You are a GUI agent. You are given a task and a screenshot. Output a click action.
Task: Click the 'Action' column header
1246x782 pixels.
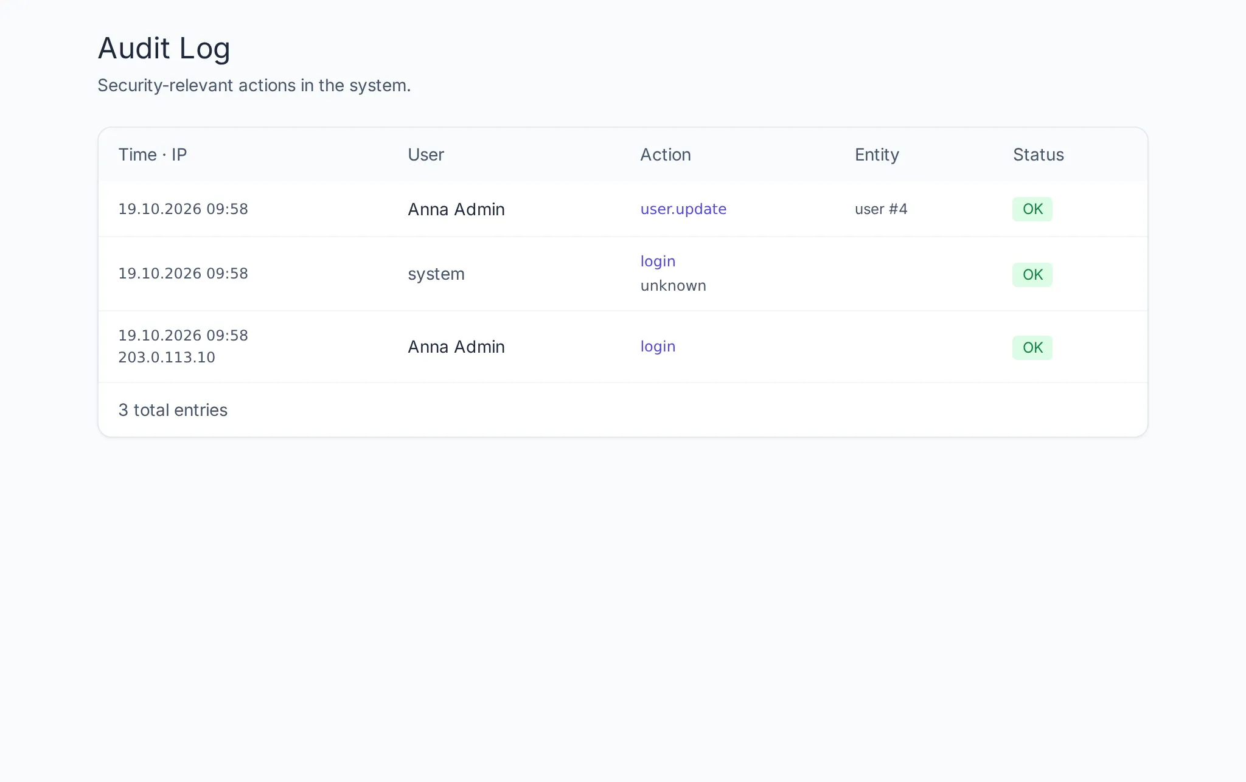coord(666,154)
